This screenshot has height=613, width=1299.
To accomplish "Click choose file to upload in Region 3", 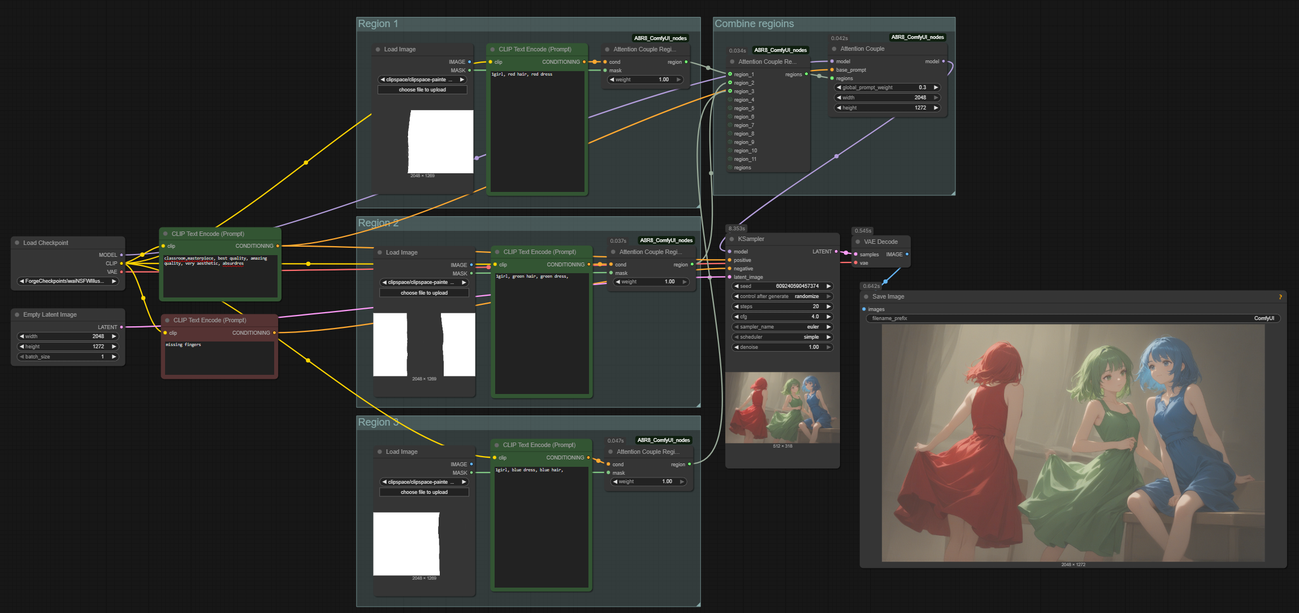I will pyautogui.click(x=424, y=492).
